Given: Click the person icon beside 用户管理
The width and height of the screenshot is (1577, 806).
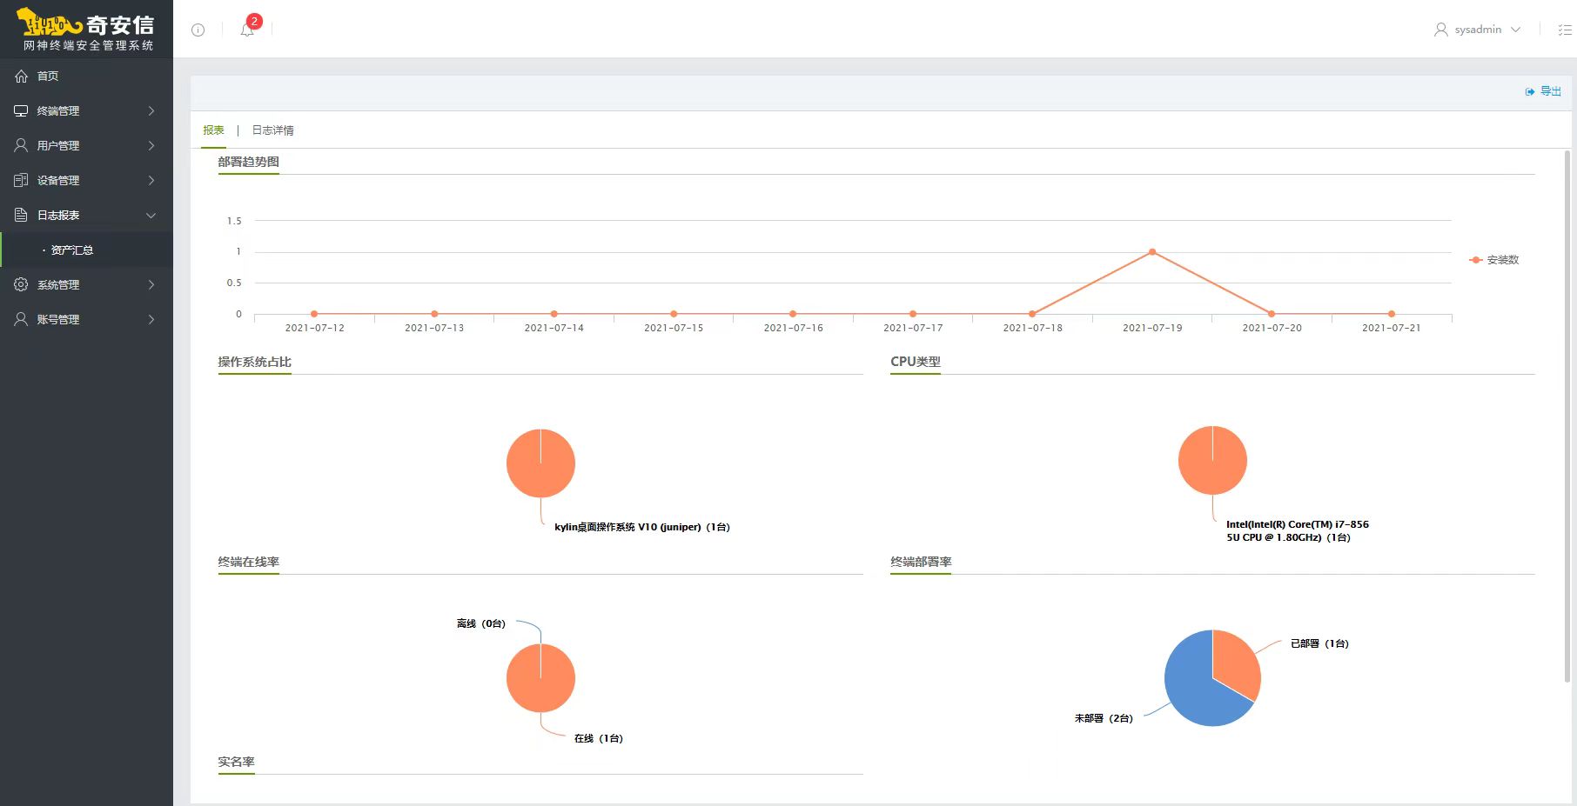Looking at the screenshot, I should coord(21,146).
